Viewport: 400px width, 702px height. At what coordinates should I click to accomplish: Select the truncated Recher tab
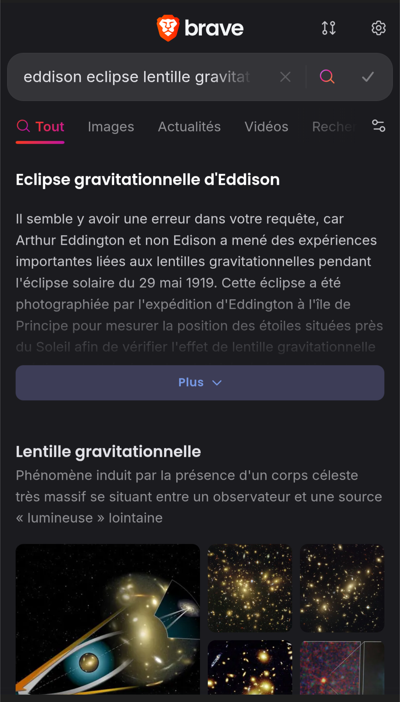[333, 127]
